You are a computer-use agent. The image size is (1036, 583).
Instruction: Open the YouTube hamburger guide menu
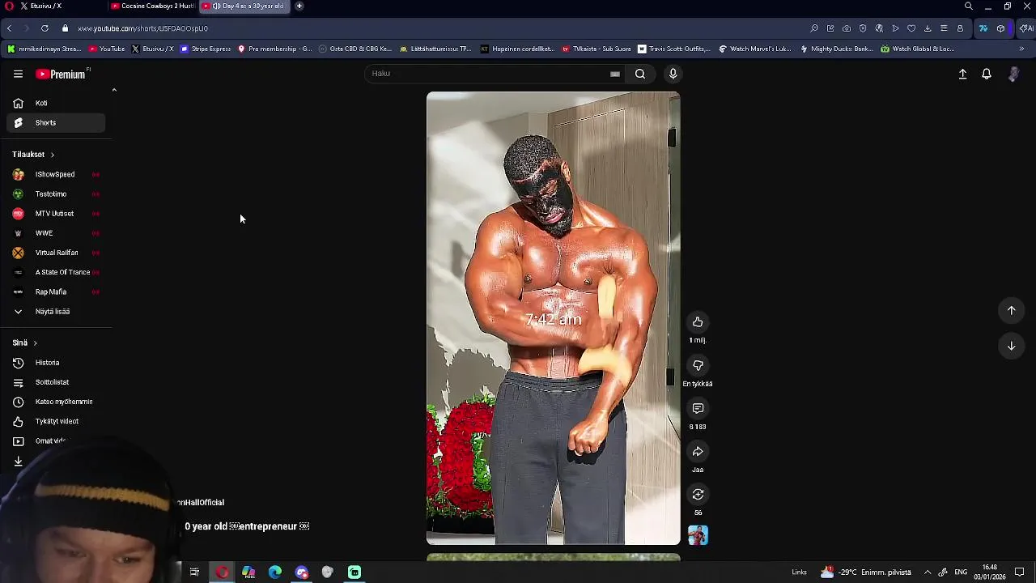[x=18, y=74]
